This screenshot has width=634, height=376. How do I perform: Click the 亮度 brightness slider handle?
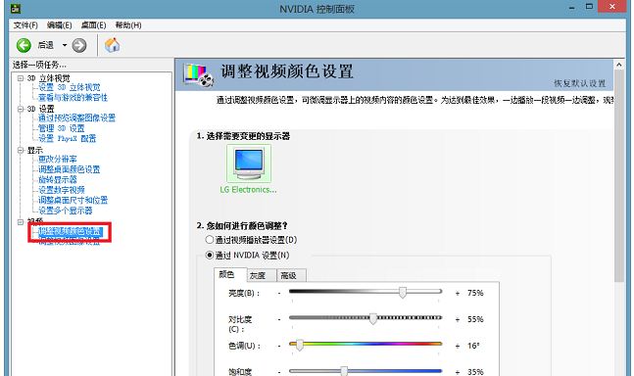pyautogui.click(x=403, y=293)
